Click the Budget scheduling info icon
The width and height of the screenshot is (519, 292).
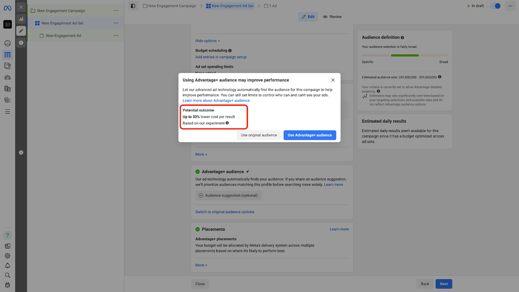(x=230, y=51)
